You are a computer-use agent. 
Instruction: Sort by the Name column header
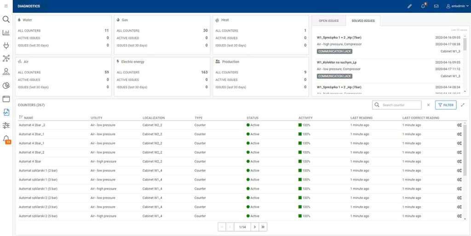coord(29,118)
